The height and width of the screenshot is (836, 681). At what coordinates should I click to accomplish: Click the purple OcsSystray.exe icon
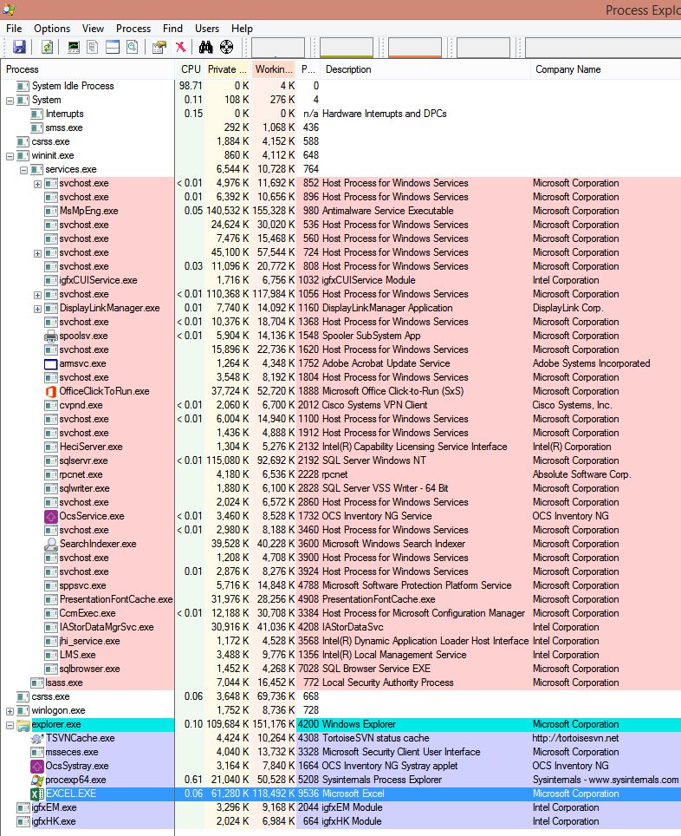tap(36, 766)
